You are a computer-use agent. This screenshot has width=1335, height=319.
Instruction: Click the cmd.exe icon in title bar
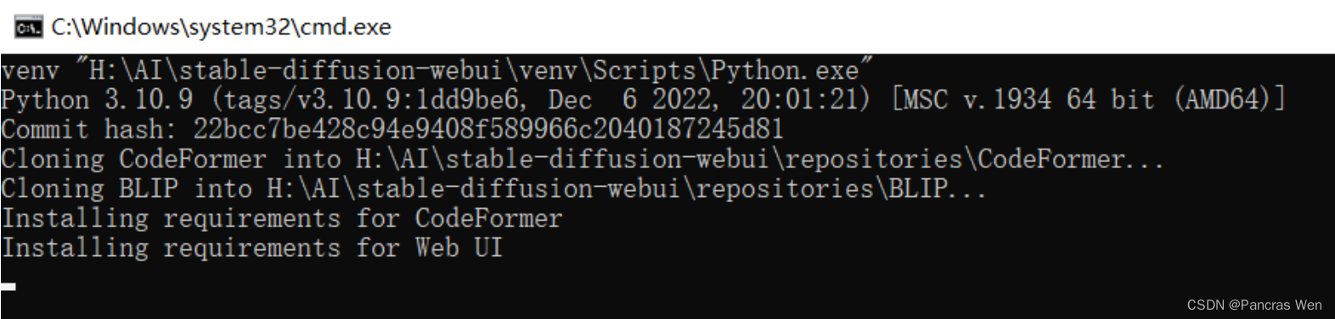29,27
